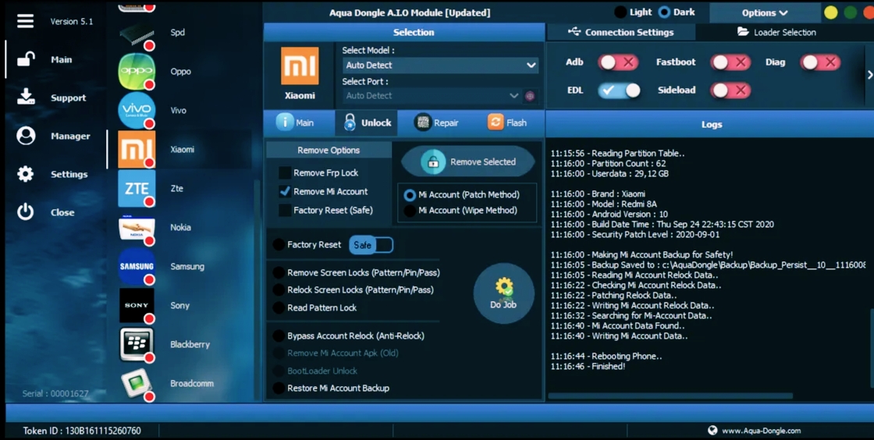
Task: Click the brand list vertical scrollbar
Action: (257, 289)
